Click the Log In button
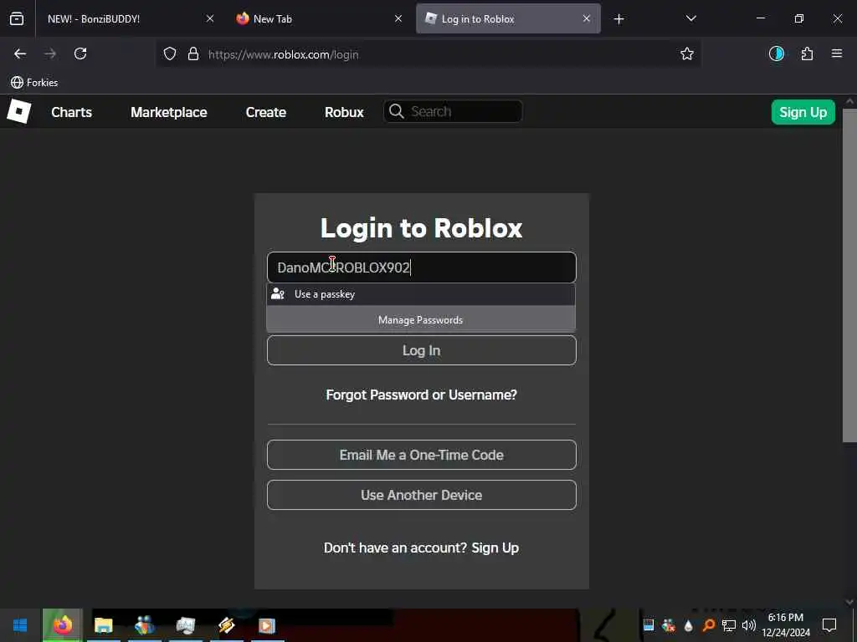Screen dimensions: 857x642 point(422,350)
